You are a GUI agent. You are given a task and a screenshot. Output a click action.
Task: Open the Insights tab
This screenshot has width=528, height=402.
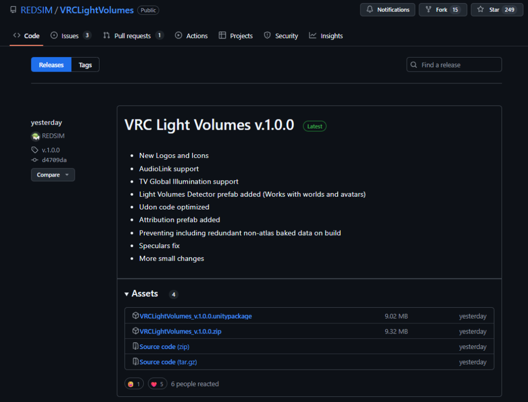pyautogui.click(x=326, y=36)
